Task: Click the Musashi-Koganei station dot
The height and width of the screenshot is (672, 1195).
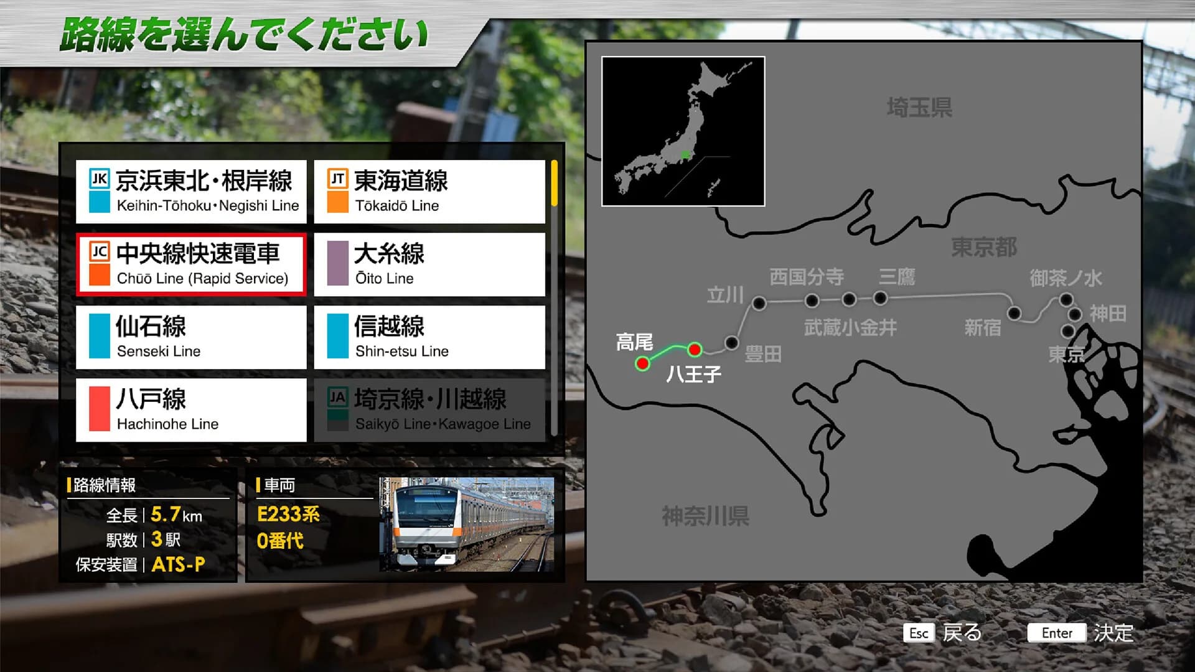Action: (849, 300)
